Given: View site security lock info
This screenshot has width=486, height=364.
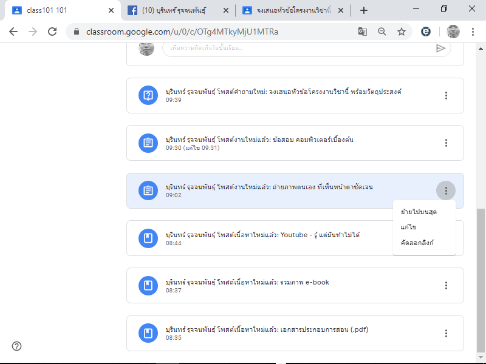Looking at the screenshot, I should [x=77, y=32].
